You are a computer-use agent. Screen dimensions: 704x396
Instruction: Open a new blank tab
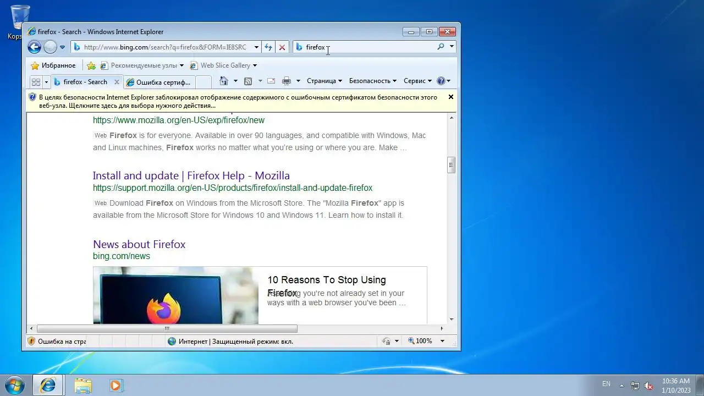204,82
